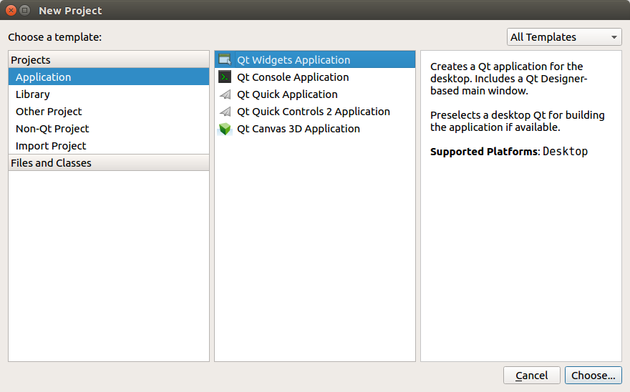630x392 pixels.
Task: Click the Files and Classes header
Action: 109,162
